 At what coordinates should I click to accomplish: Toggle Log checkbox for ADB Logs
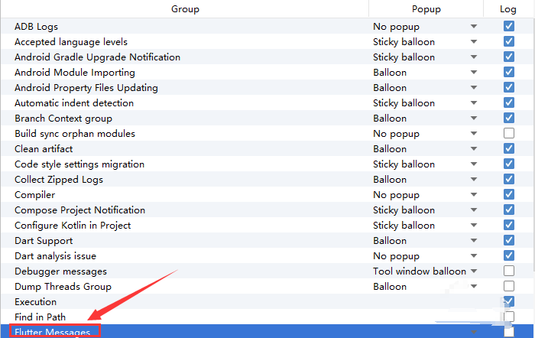coord(509,26)
